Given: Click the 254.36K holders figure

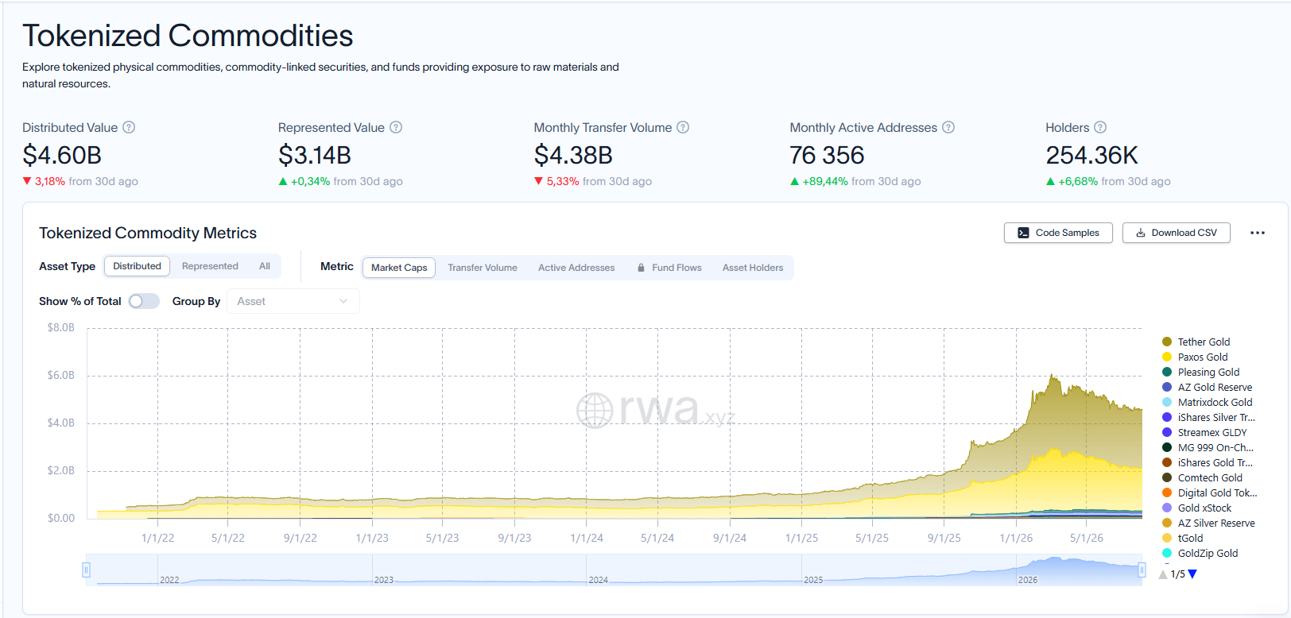Looking at the screenshot, I should pyautogui.click(x=1091, y=155).
